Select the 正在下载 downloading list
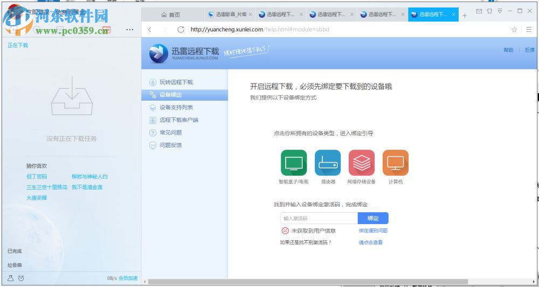 point(18,45)
